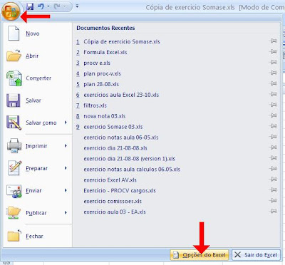This screenshot has width=285, height=265.
Task: Pin plan 28-08.xls to recent list
Action: pos(274,83)
